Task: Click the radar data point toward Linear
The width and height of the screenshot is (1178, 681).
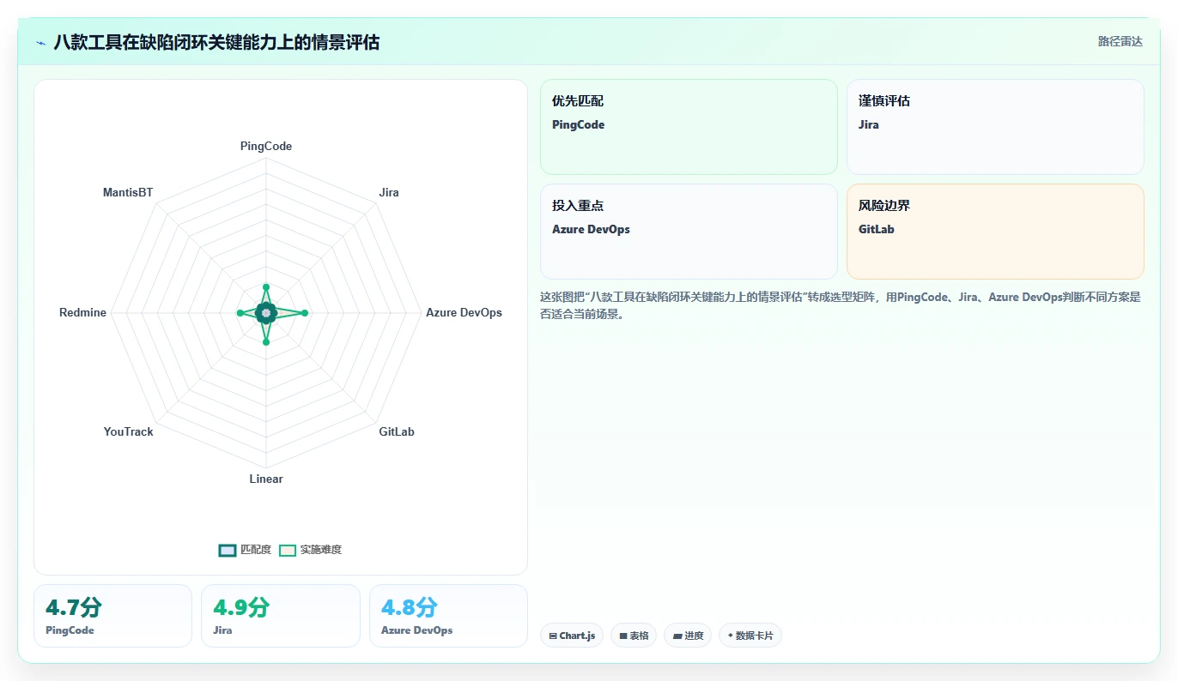Action: [x=266, y=342]
